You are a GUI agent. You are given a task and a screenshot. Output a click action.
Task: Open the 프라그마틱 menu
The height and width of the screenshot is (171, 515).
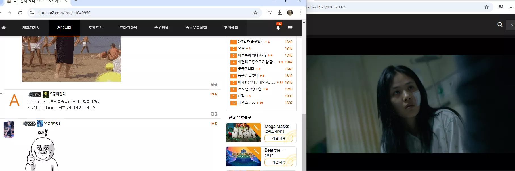[x=129, y=28]
